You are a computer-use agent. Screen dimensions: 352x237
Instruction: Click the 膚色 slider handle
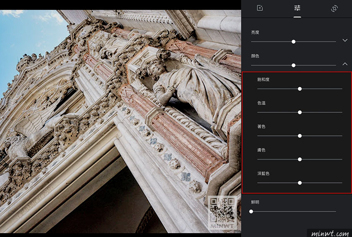click(300, 159)
